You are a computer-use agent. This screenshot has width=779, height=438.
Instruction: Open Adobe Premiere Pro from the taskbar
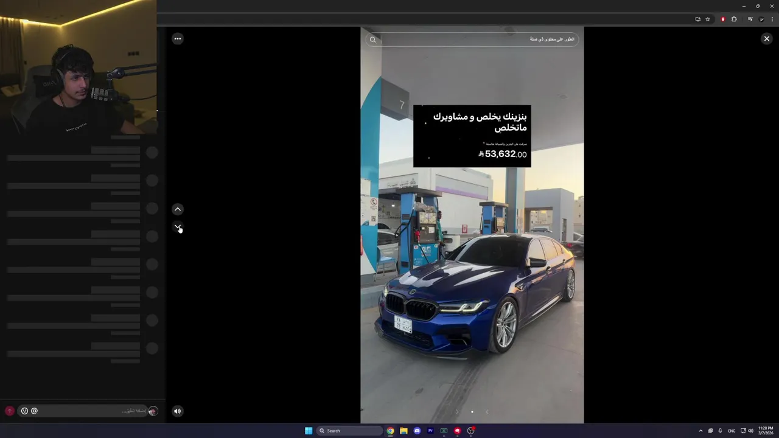(x=430, y=431)
